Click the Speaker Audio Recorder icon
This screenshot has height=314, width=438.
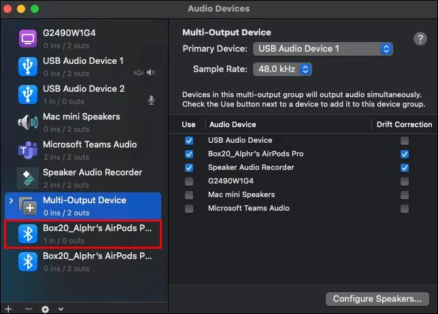[28, 178]
